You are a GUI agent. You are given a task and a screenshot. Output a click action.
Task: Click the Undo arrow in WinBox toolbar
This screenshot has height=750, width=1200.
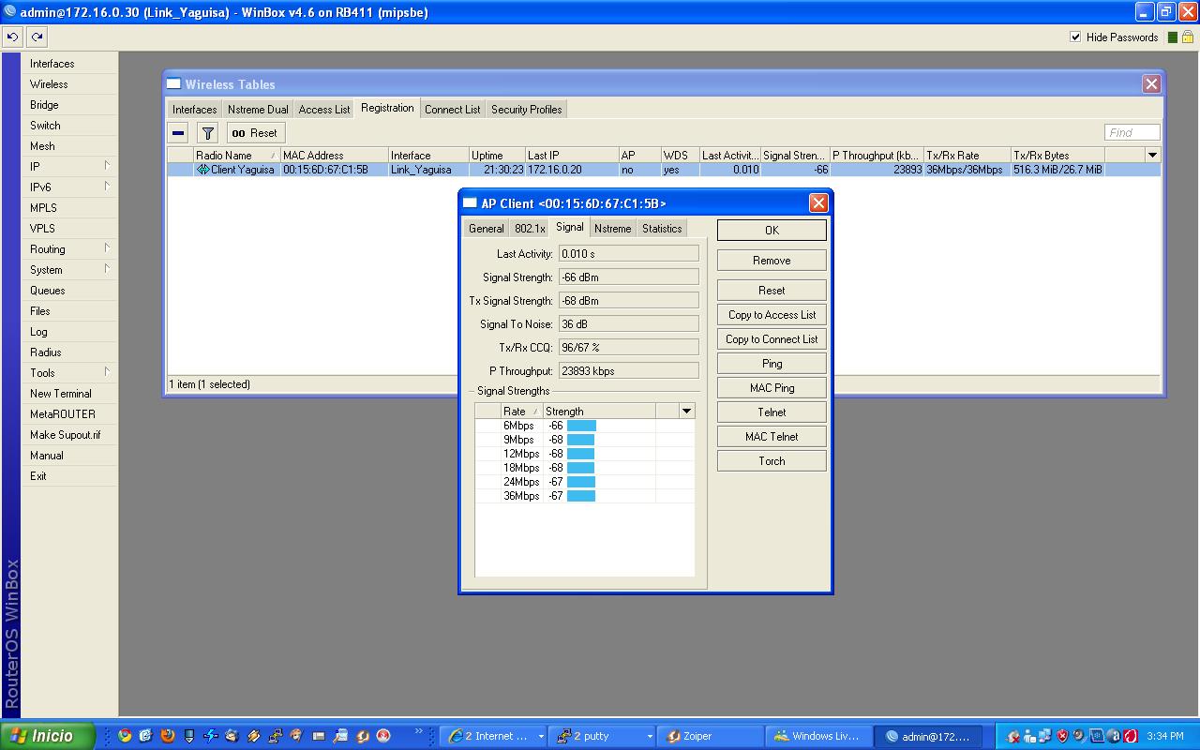click(x=12, y=37)
